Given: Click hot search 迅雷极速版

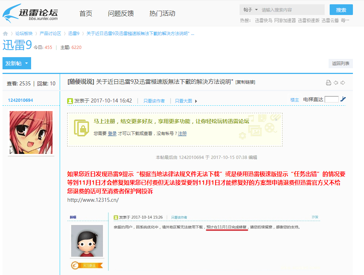Looking at the screenshot, I should tap(309, 20).
